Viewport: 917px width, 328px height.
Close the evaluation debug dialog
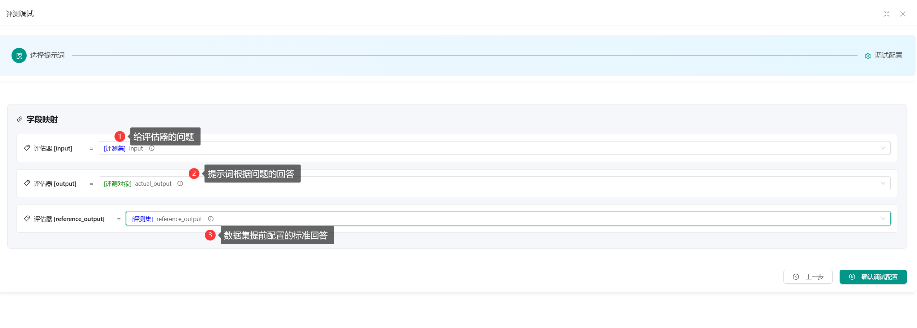903,14
